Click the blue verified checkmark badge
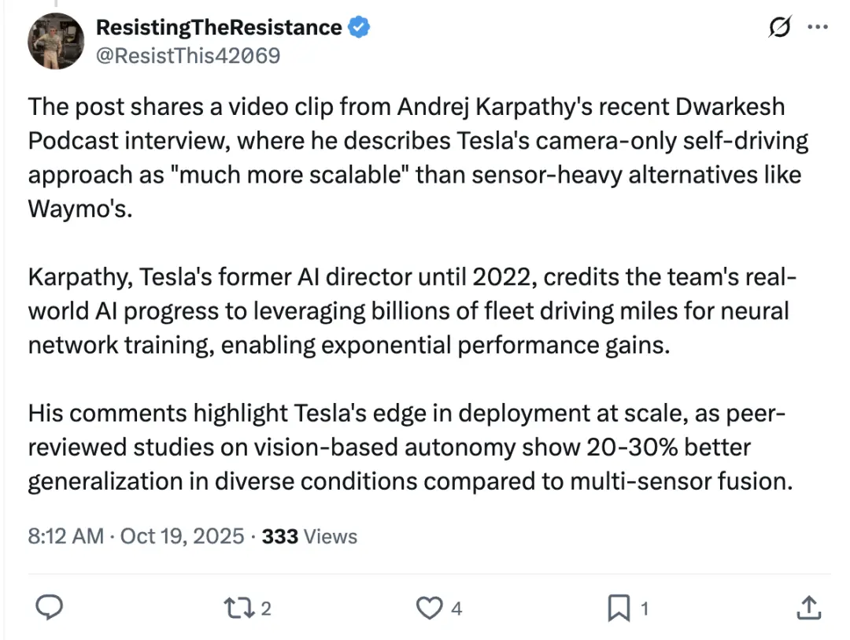This screenshot has width=850, height=640. tap(360, 28)
